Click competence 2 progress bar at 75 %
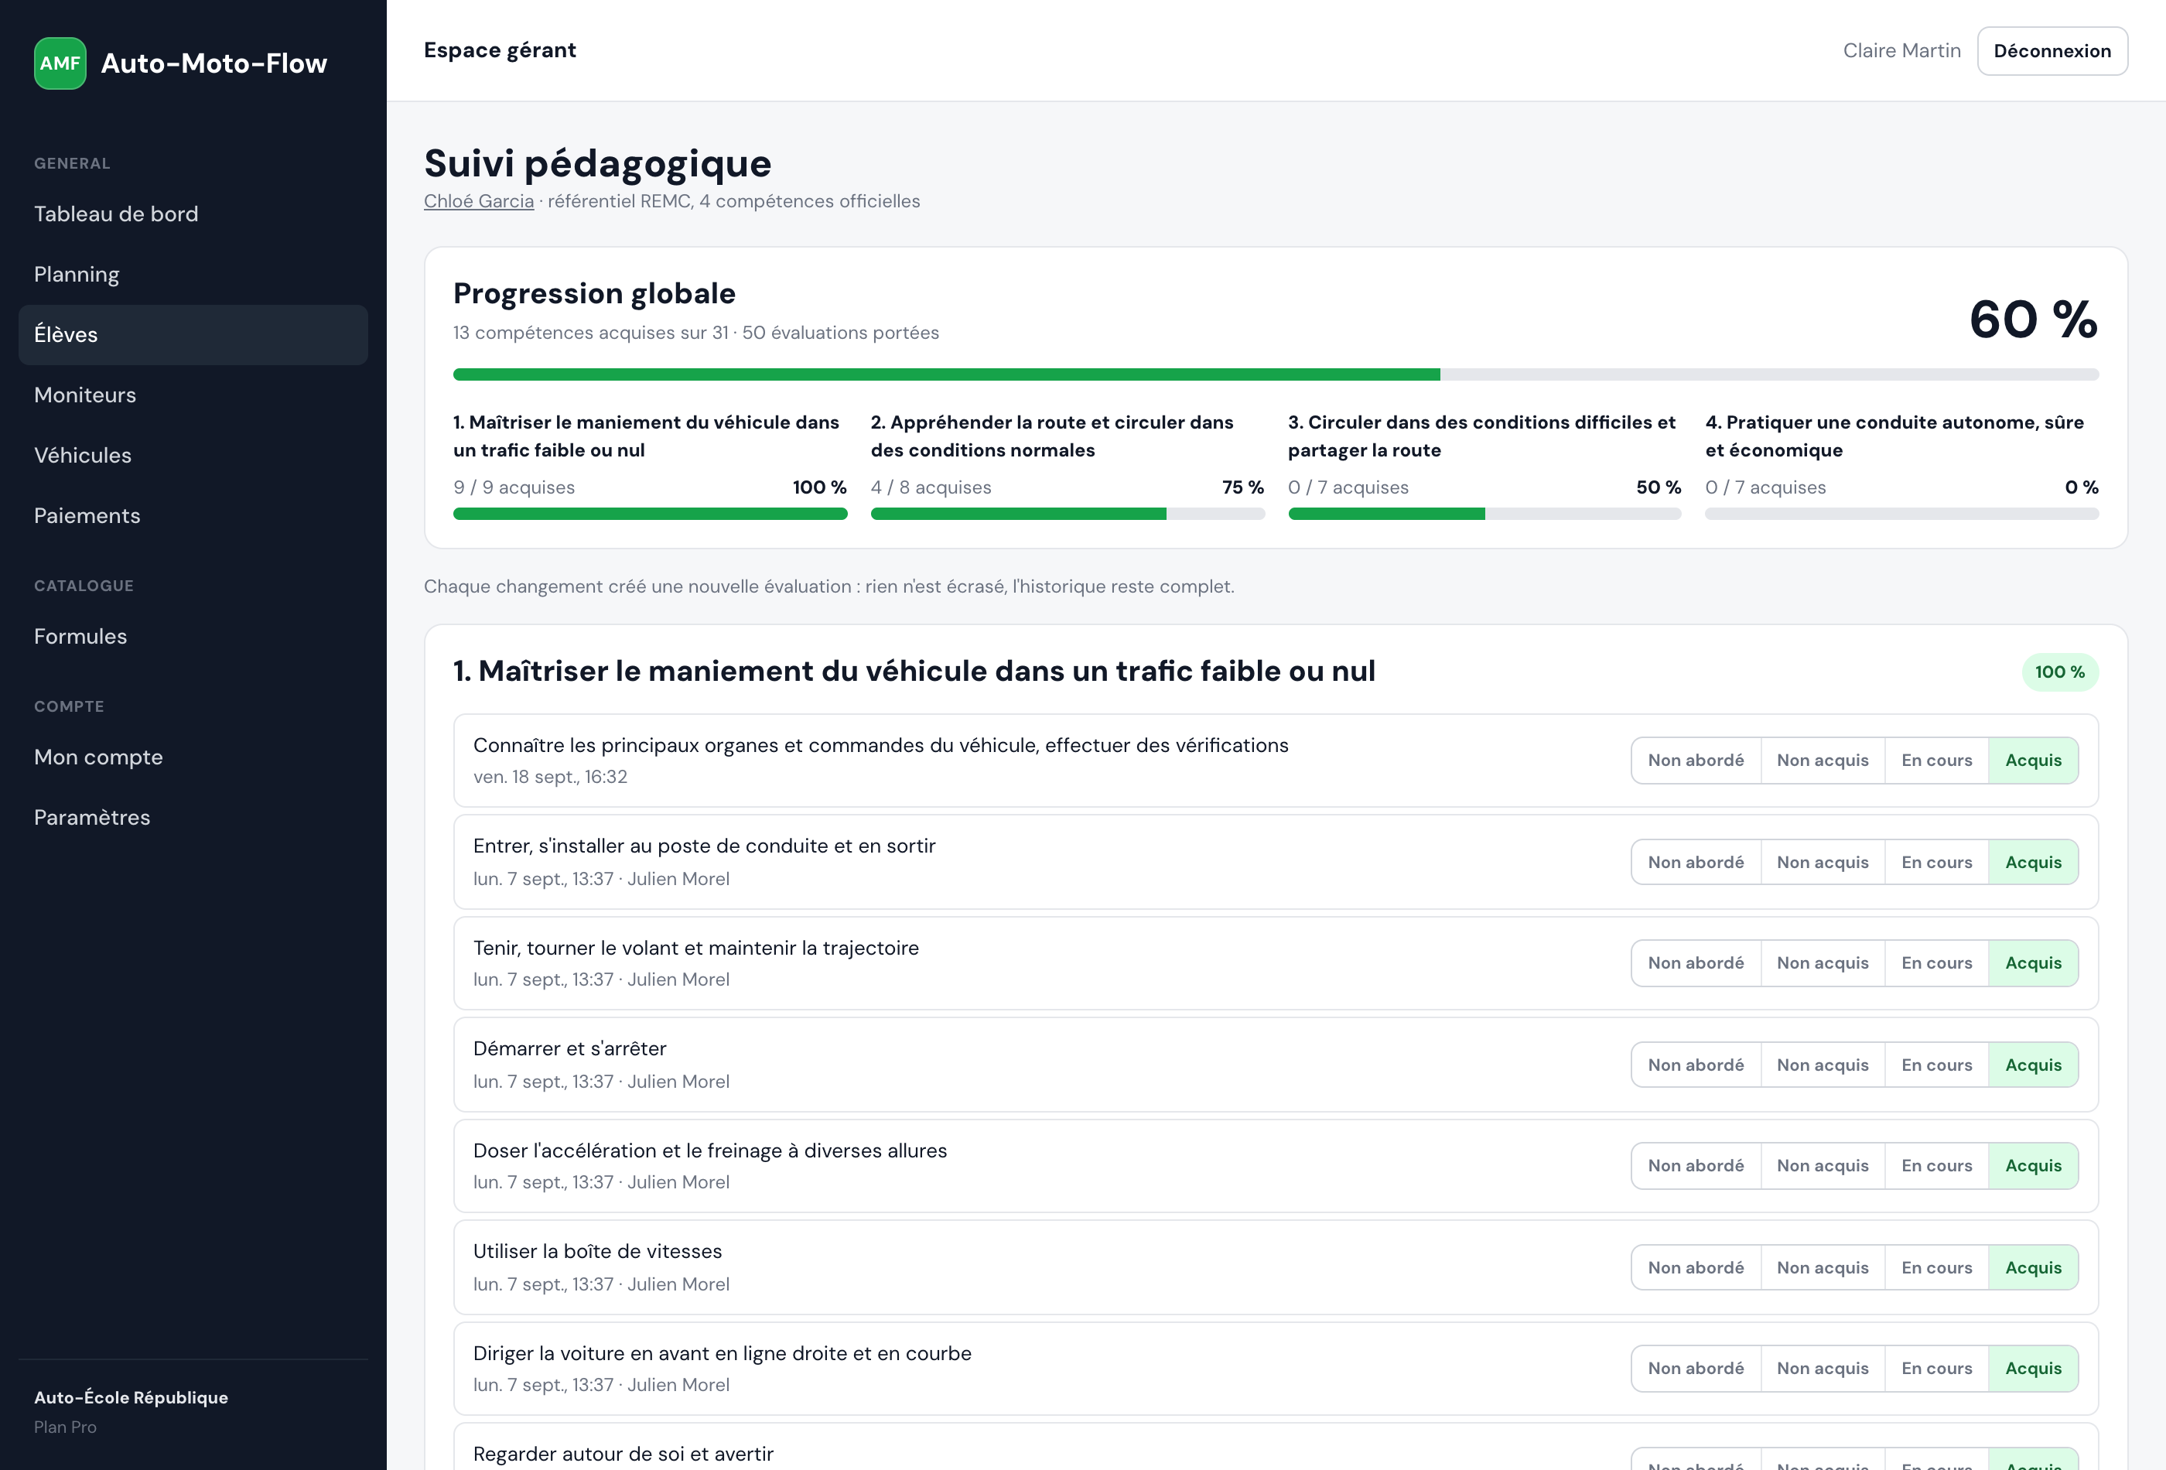2166x1470 pixels. click(1068, 514)
